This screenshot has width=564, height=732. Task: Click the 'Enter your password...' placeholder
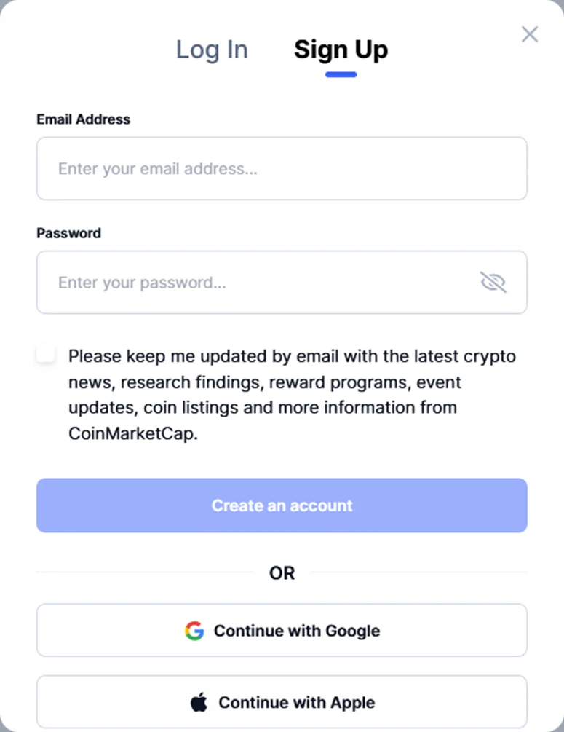[x=142, y=283]
